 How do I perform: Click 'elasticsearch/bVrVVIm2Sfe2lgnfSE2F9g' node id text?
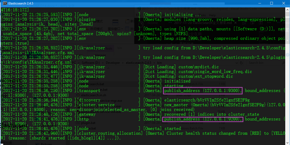207,100
